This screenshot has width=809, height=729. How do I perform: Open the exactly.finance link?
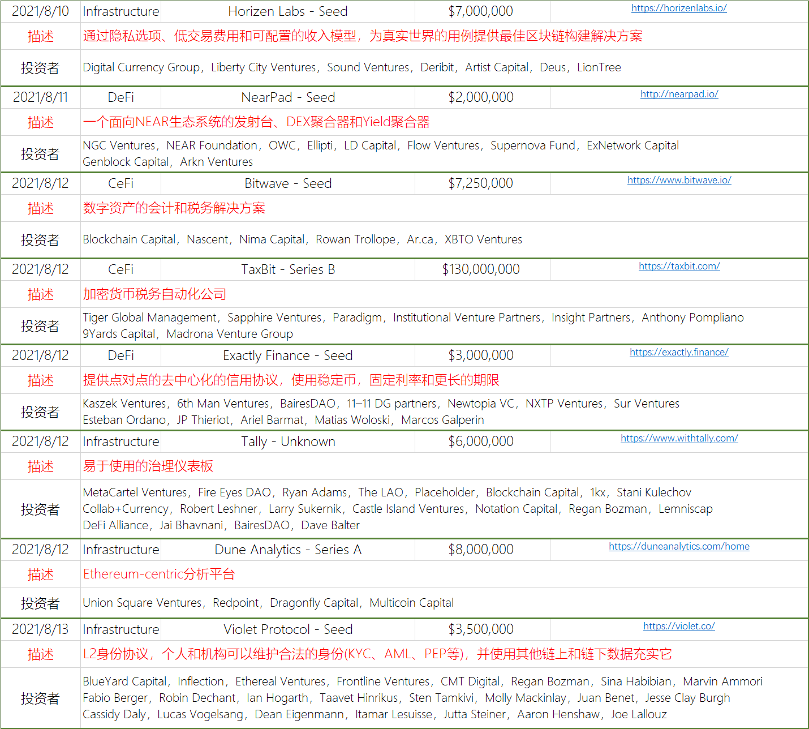tap(679, 352)
